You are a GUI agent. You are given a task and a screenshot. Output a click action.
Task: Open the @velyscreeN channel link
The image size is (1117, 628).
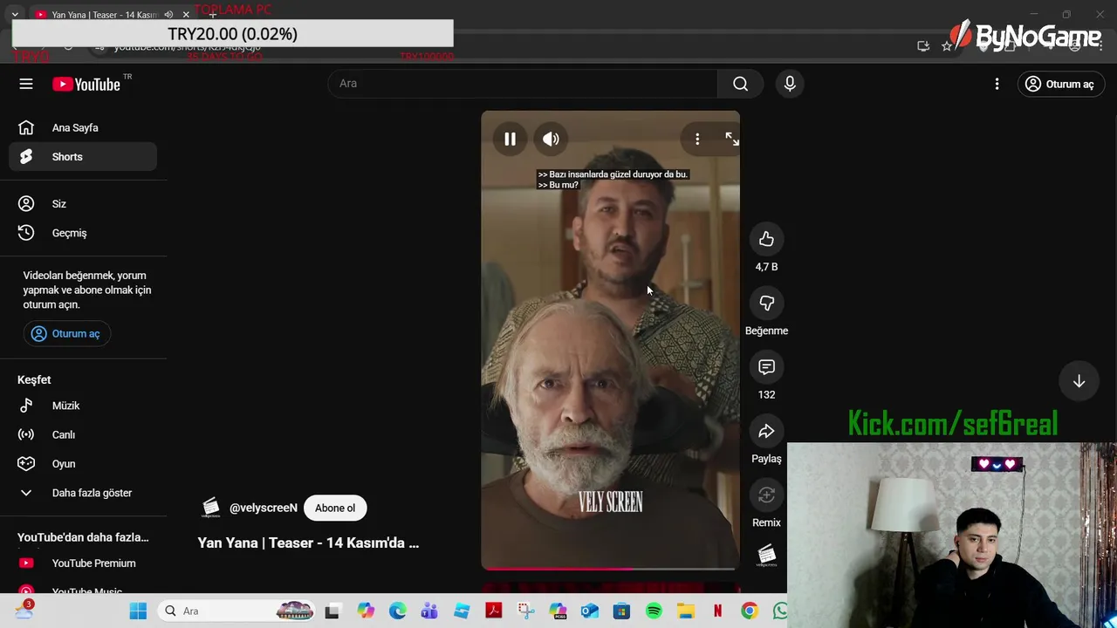coord(264,508)
